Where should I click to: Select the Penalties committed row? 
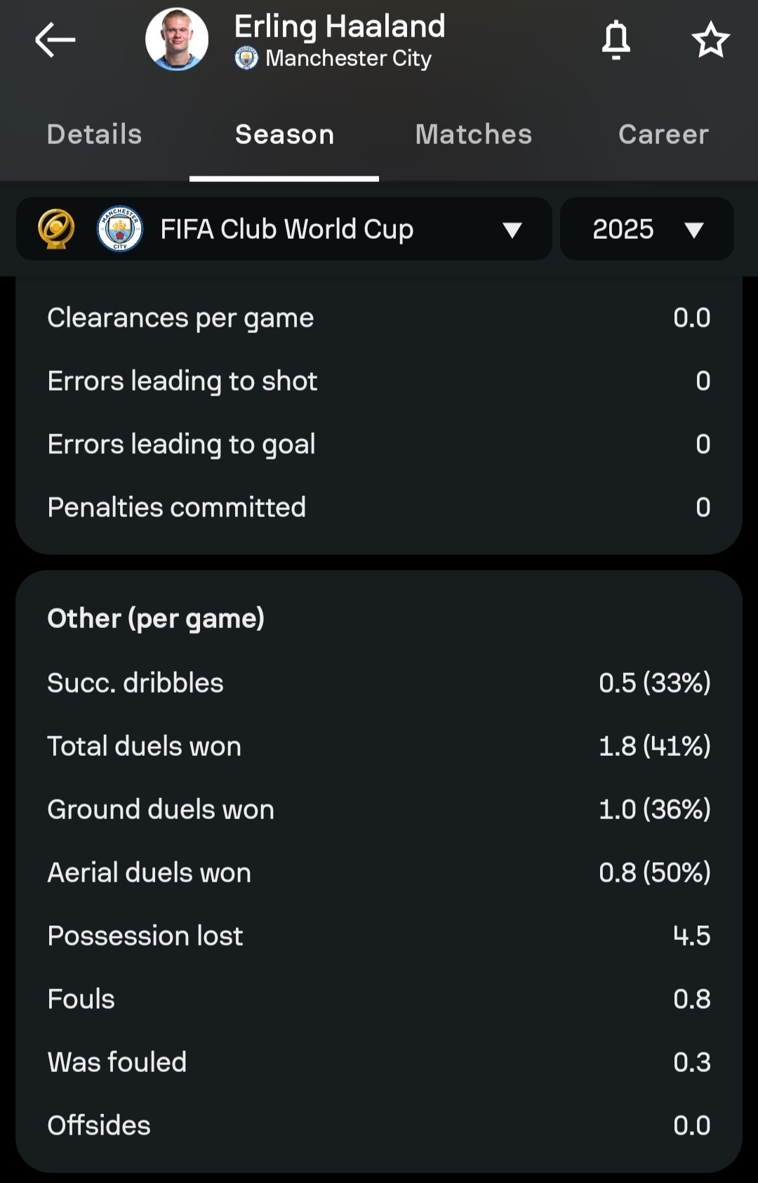[379, 507]
